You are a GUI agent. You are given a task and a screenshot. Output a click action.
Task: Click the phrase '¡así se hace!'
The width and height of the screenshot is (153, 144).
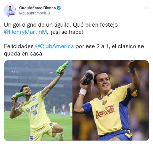tap(67, 32)
